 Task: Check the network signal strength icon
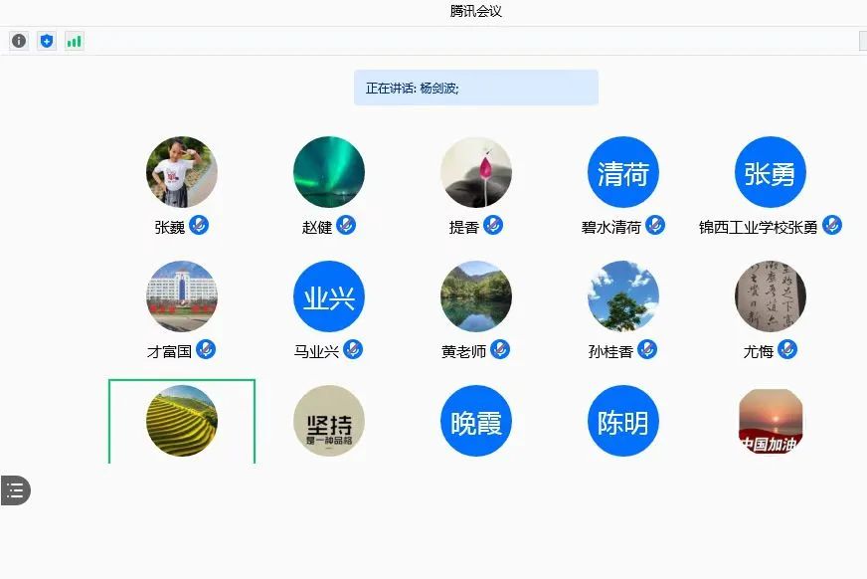tap(75, 41)
